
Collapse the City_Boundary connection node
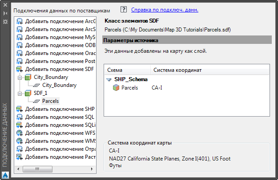(20, 77)
